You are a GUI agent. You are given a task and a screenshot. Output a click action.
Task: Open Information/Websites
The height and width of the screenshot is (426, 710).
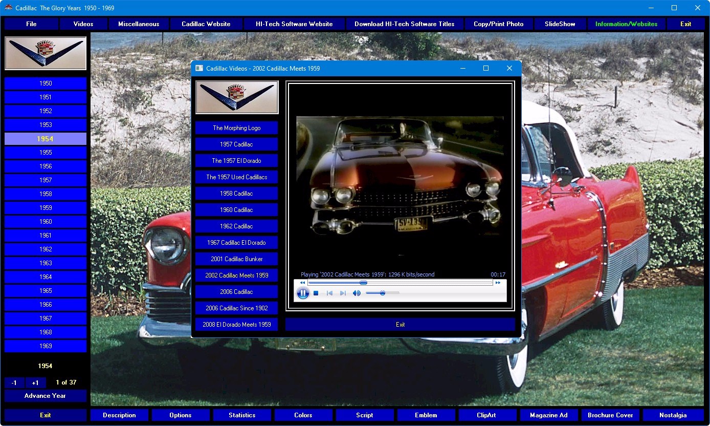(x=627, y=24)
